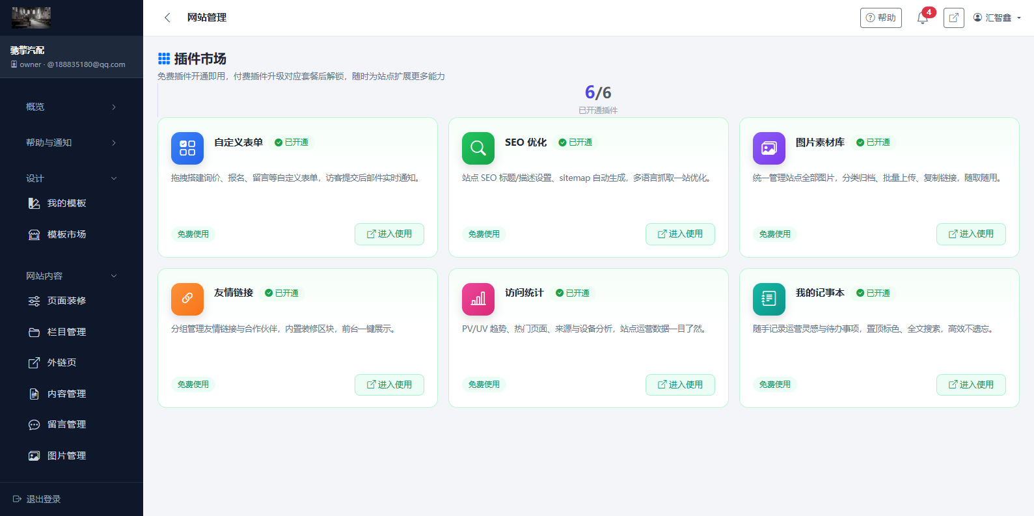This screenshot has height=516, width=1034.
Task: Click the back arrow beside 网站管理
Action: (167, 18)
